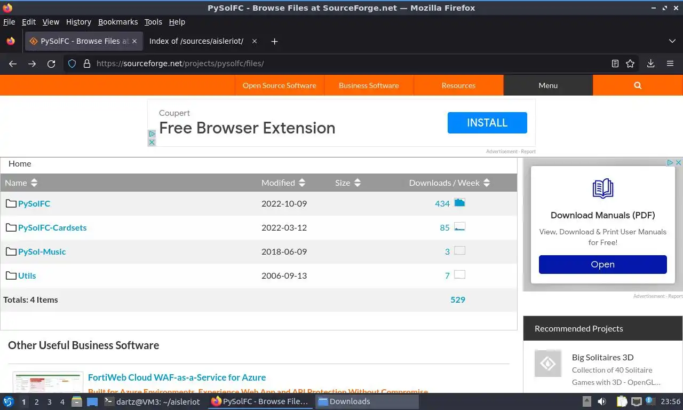Image resolution: width=683 pixels, height=410 pixels.
Task: Show PySolFC downloads stats chart icon
Action: [x=459, y=202]
